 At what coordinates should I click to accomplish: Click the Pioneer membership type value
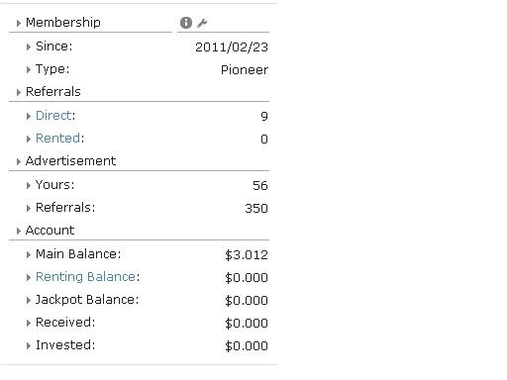pyautogui.click(x=245, y=70)
